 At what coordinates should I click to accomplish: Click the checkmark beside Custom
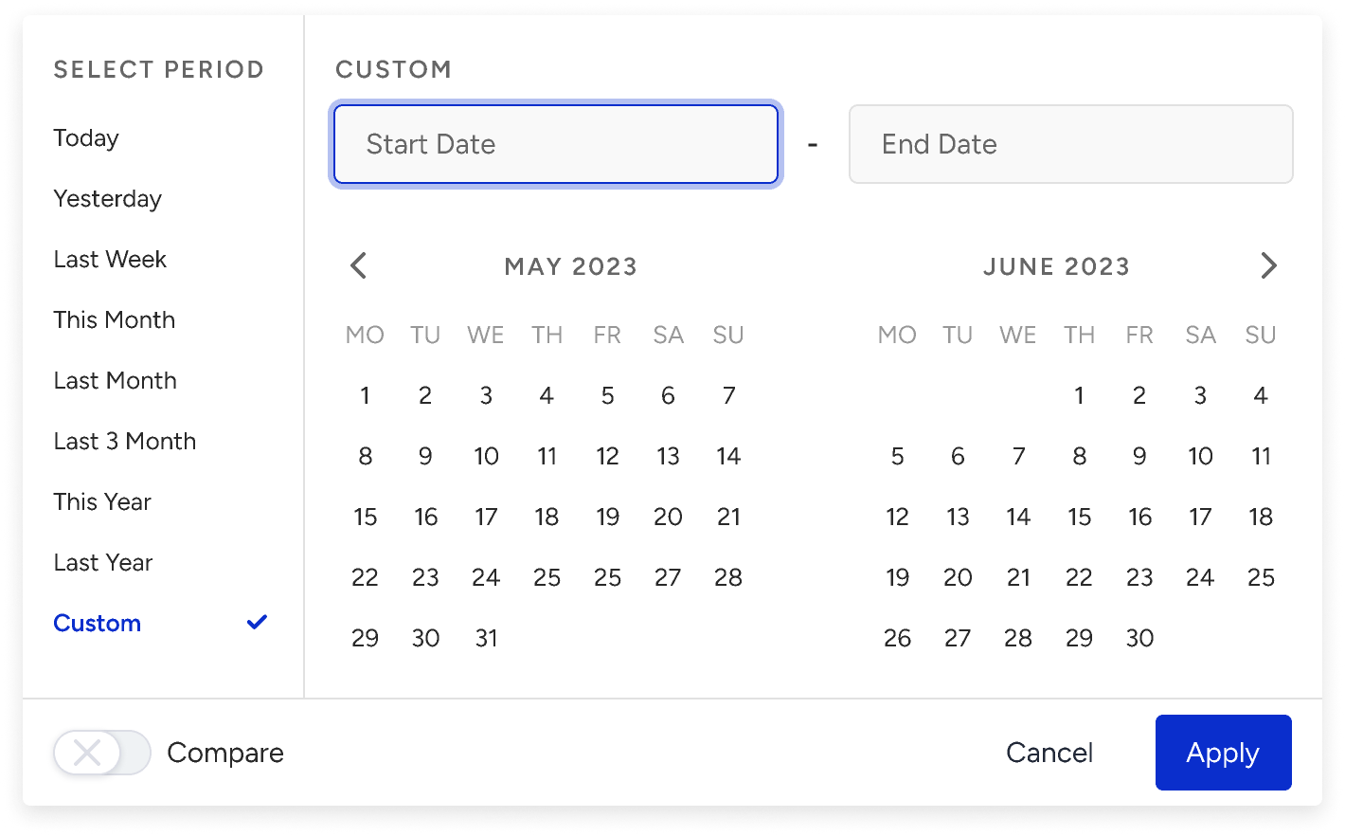point(256,623)
